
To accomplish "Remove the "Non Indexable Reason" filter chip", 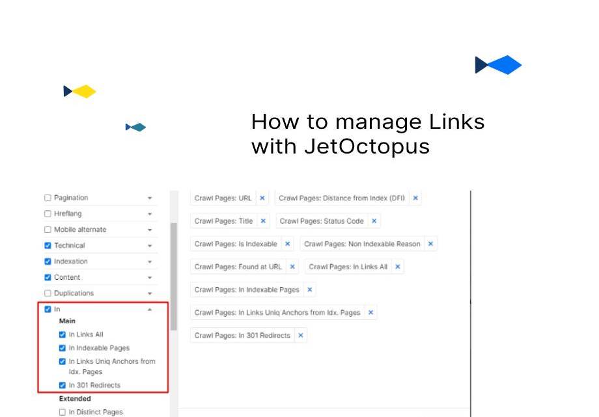I will click(x=430, y=244).
